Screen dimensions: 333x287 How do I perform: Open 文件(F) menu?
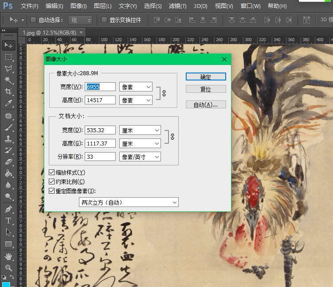coord(29,6)
